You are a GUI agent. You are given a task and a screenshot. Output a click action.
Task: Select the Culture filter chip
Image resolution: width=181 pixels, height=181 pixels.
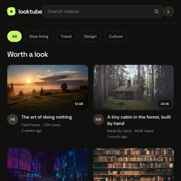116,37
